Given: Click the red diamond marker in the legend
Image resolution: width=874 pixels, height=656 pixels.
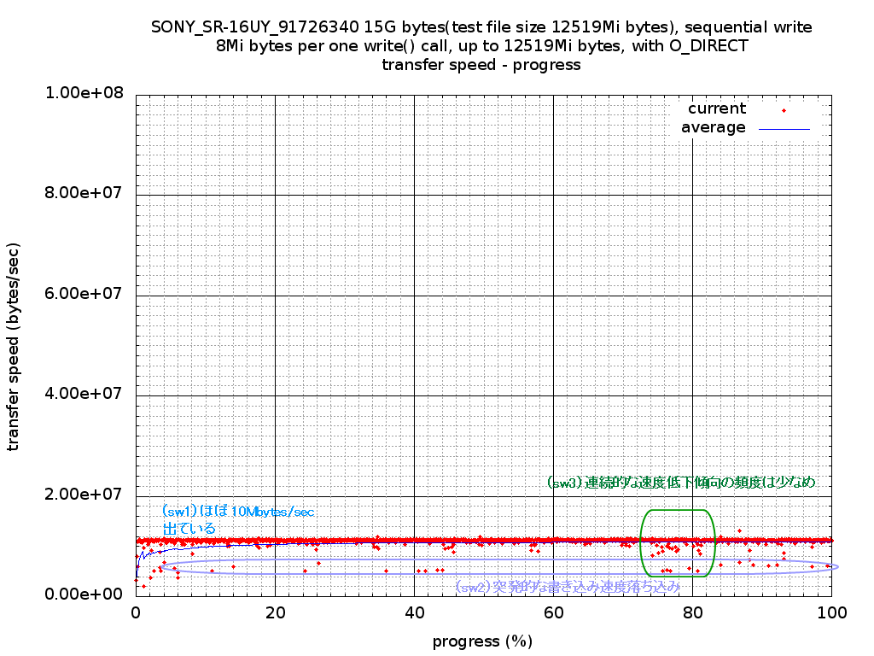Looking at the screenshot, I should (784, 110).
